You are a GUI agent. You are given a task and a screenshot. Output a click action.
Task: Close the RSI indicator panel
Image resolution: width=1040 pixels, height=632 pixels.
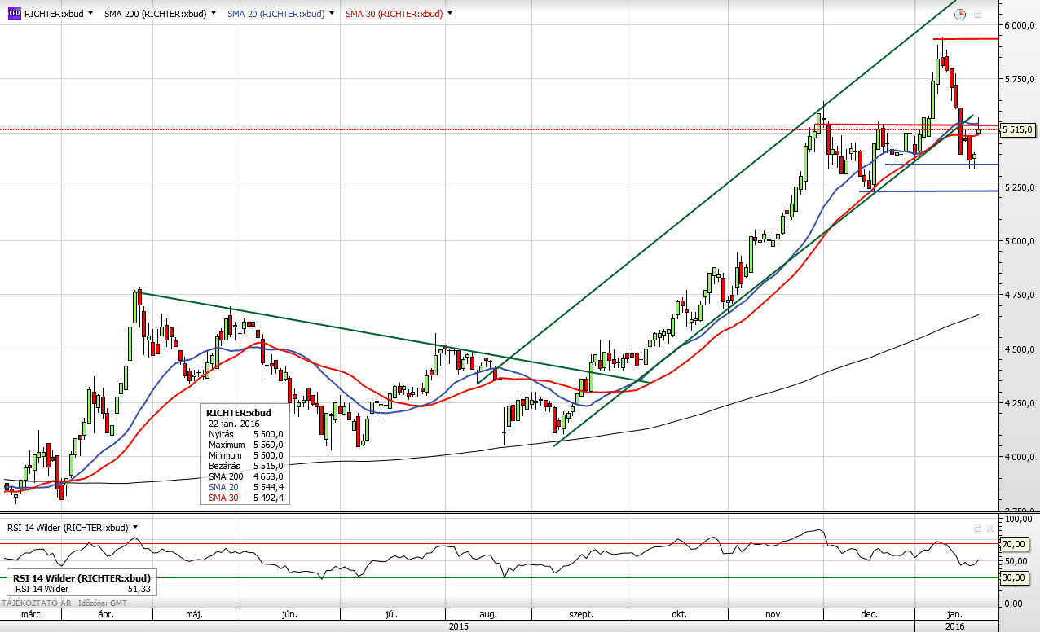click(989, 528)
